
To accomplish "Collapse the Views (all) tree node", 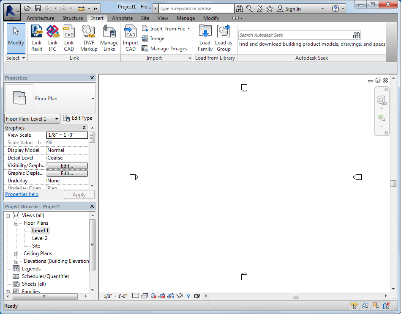I will [x=8, y=216].
